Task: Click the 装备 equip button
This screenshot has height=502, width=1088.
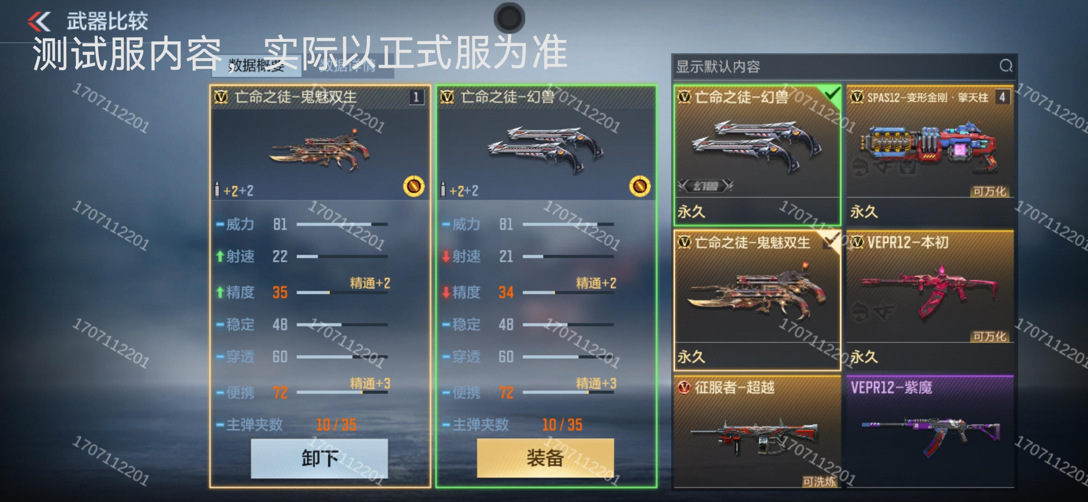Action: (545, 458)
